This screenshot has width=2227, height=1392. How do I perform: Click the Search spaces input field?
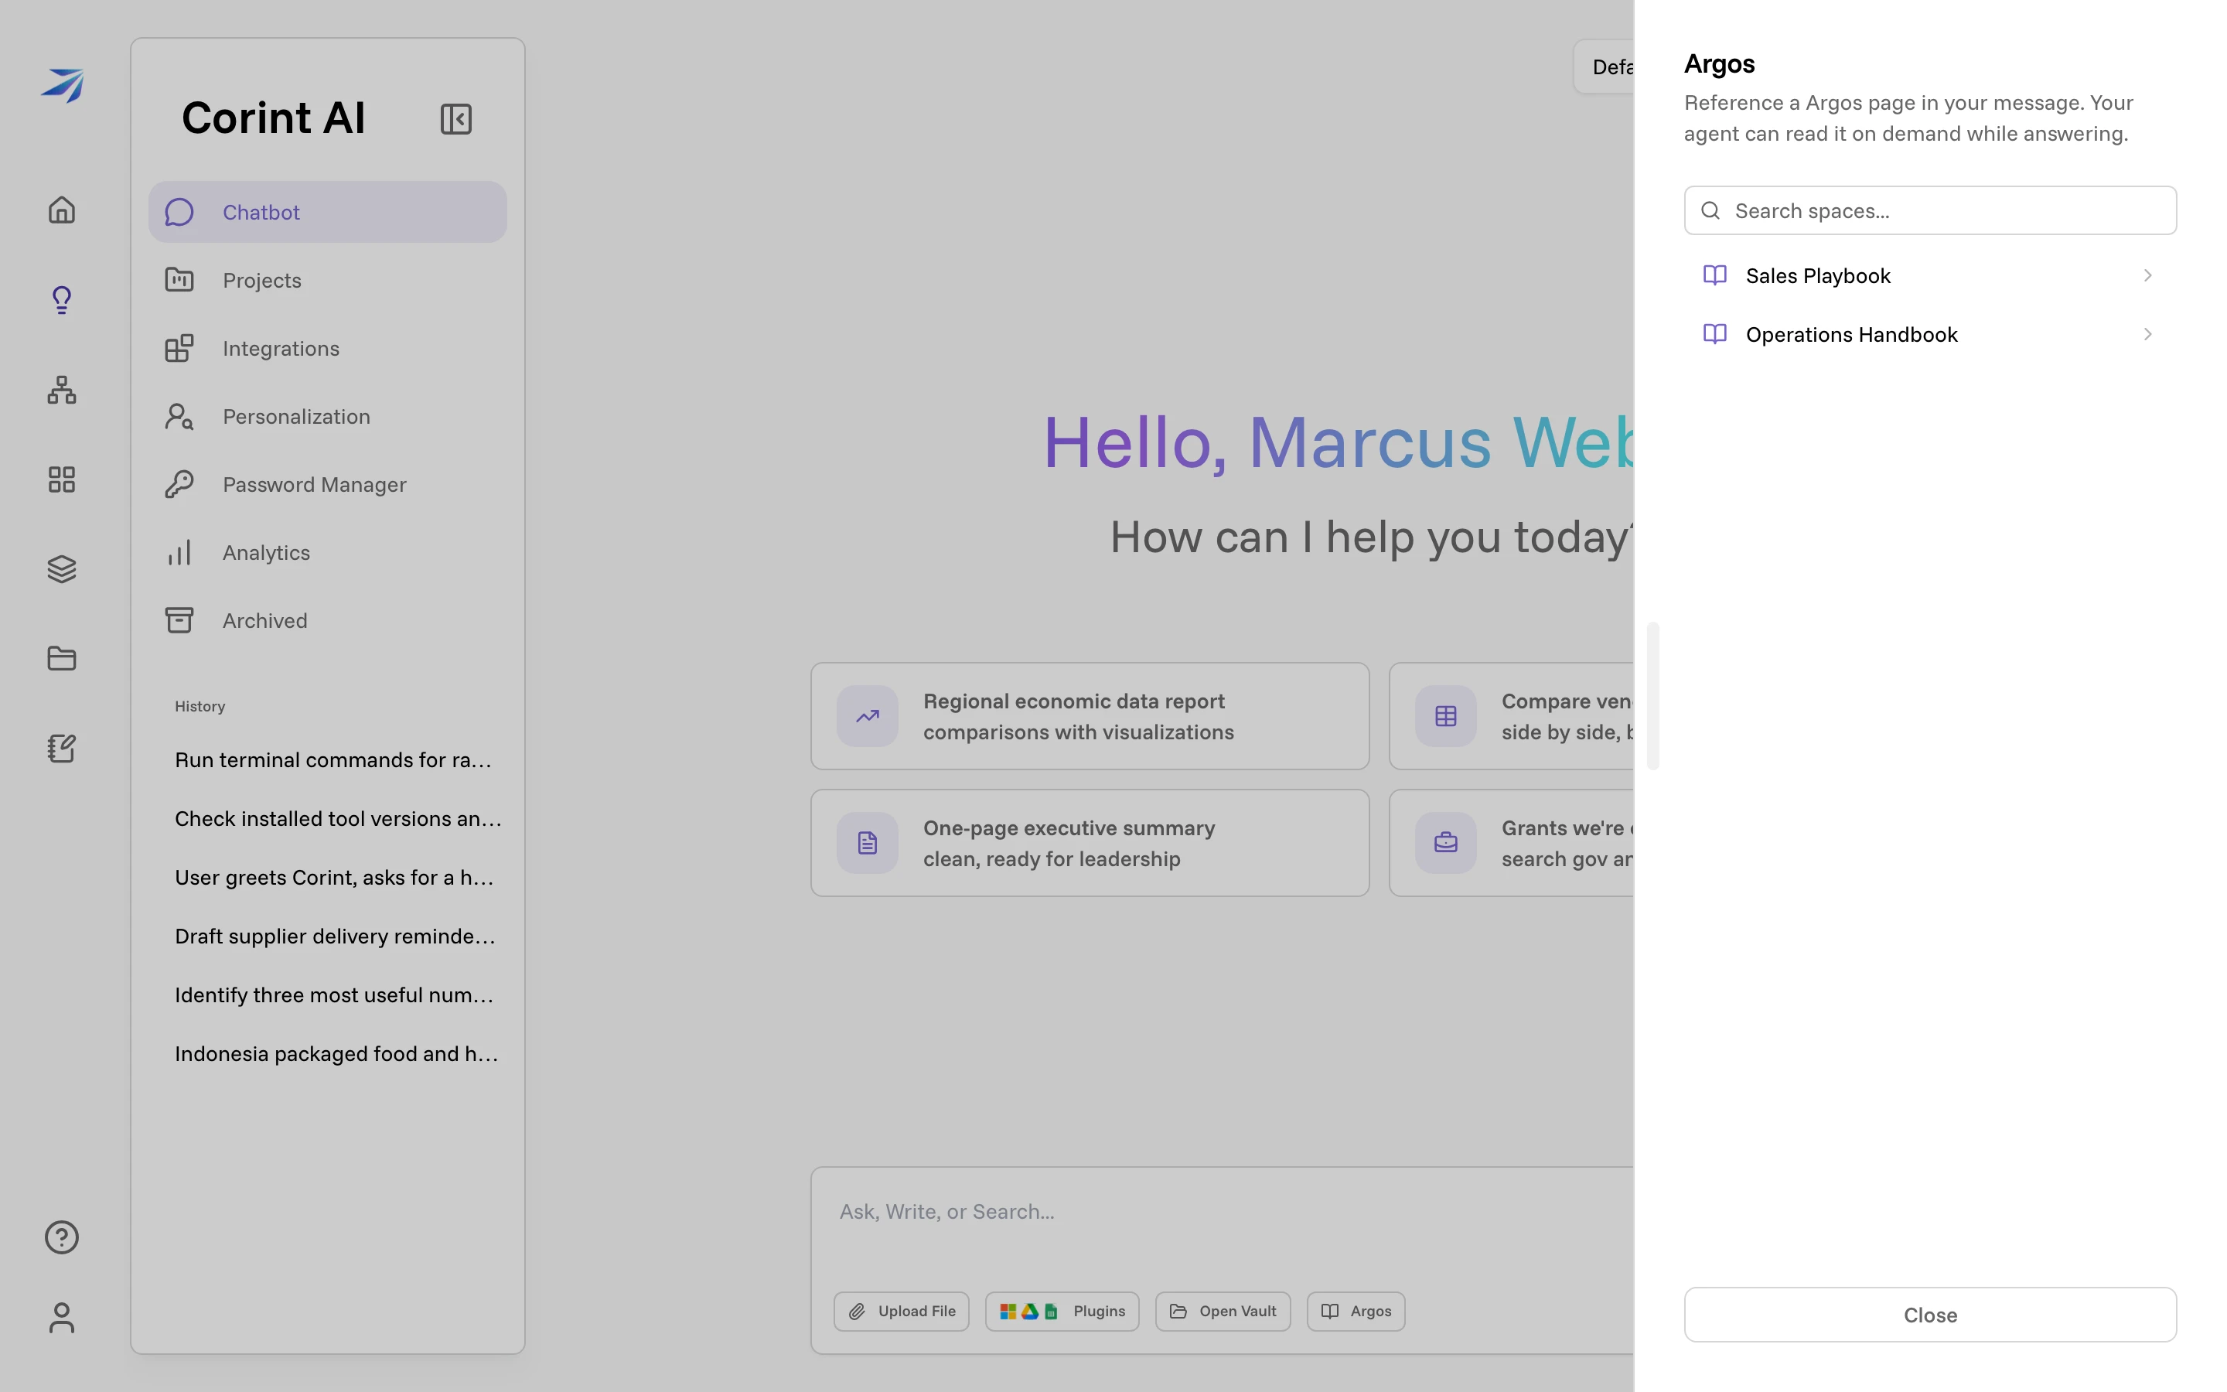(1930, 211)
